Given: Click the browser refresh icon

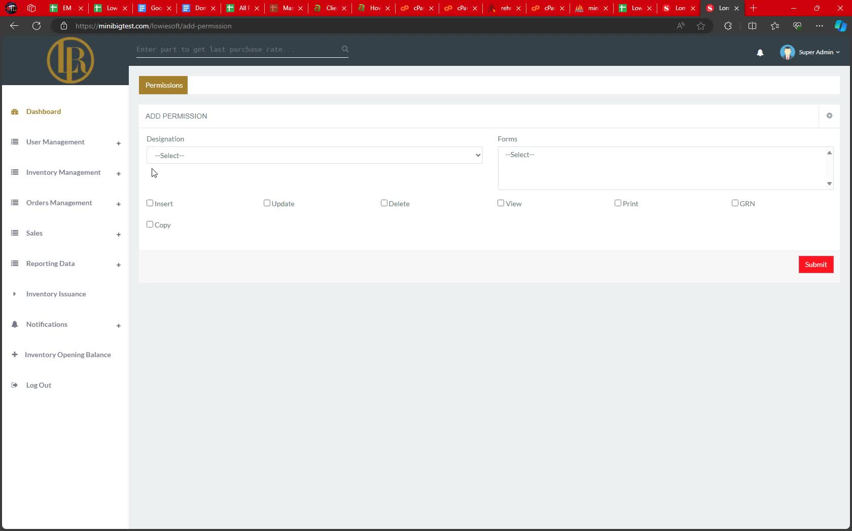Looking at the screenshot, I should (x=37, y=26).
